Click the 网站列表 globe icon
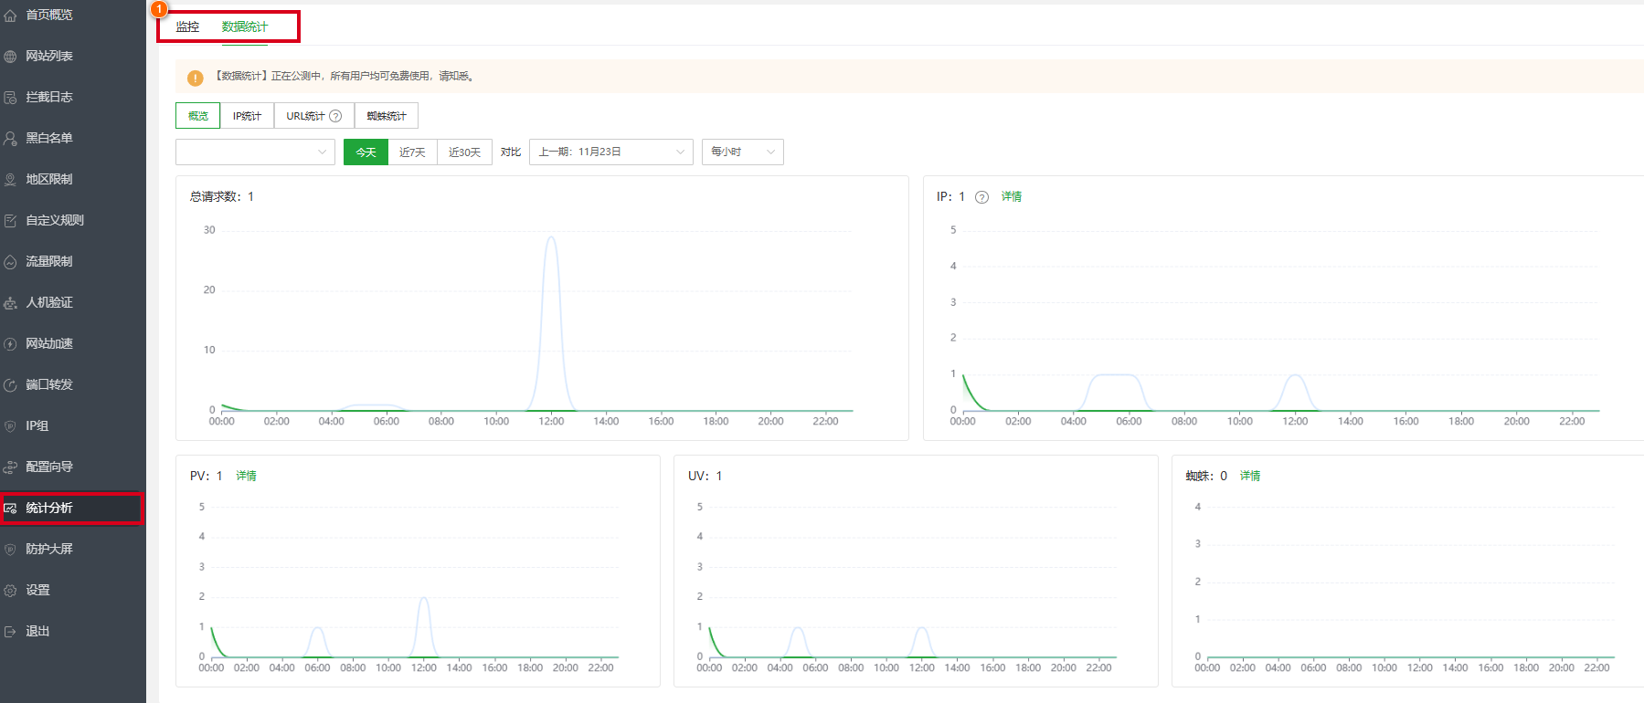Screen dimensions: 1644x703 pyautogui.click(x=10, y=57)
